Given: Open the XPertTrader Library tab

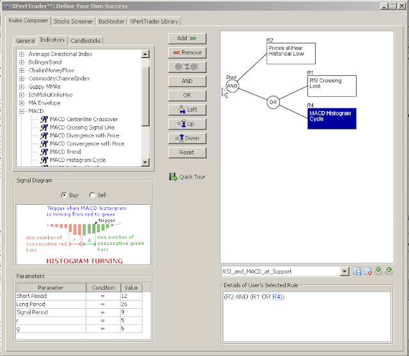Looking at the screenshot, I should (154, 21).
